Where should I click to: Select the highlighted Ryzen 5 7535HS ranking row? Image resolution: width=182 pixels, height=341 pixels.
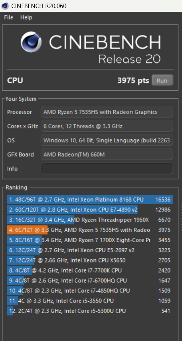click(90, 230)
